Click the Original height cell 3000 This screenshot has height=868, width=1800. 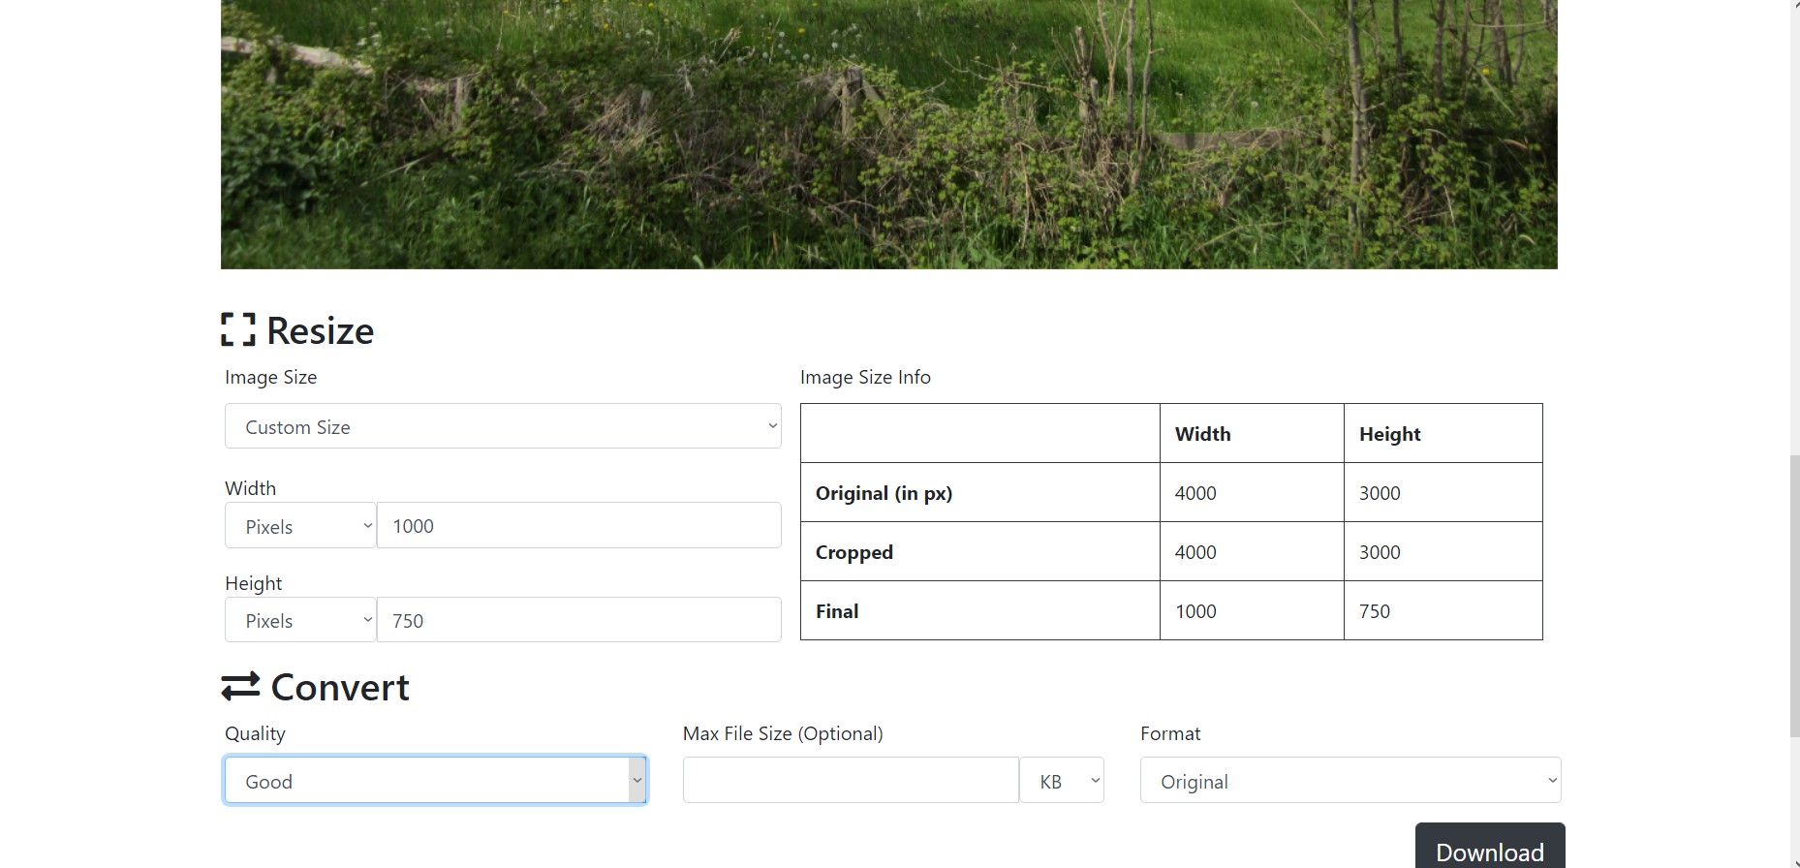click(1443, 493)
